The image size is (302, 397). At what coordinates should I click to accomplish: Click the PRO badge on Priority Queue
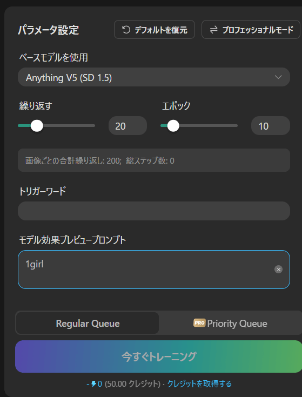199,323
